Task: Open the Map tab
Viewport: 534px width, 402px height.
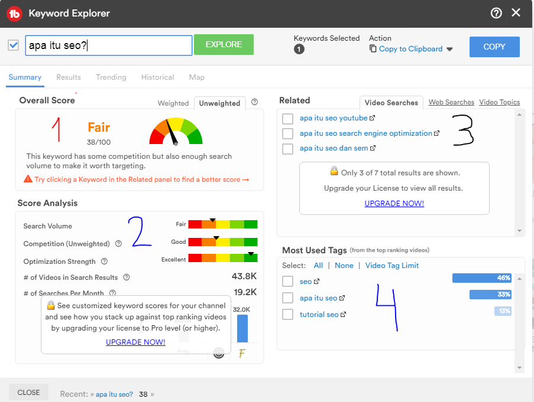Action: coord(197,77)
